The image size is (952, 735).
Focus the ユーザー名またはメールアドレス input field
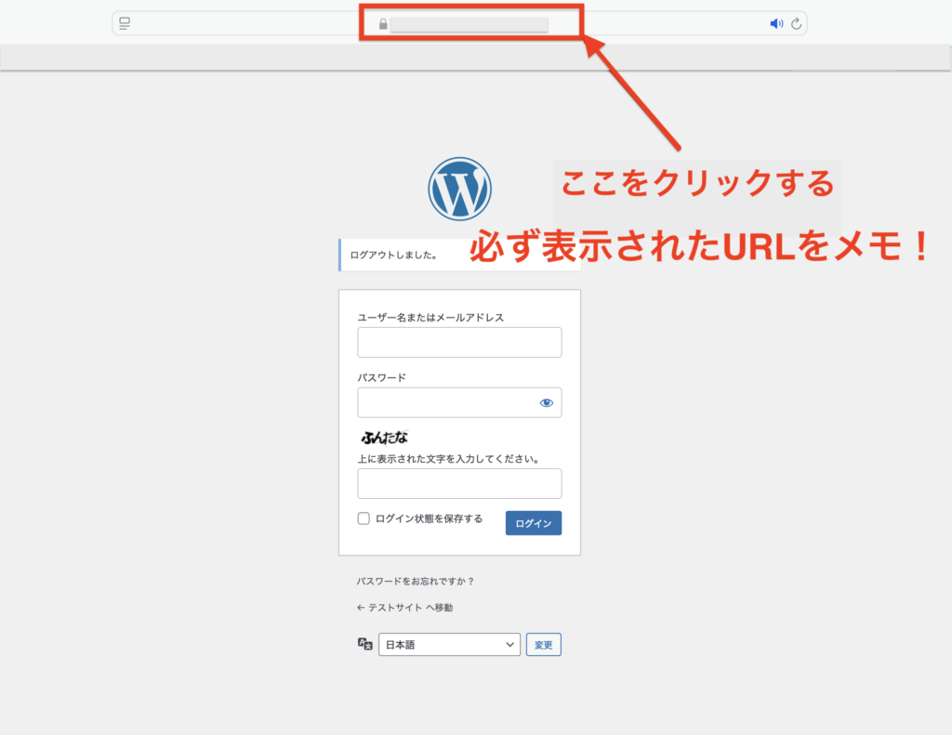459,342
